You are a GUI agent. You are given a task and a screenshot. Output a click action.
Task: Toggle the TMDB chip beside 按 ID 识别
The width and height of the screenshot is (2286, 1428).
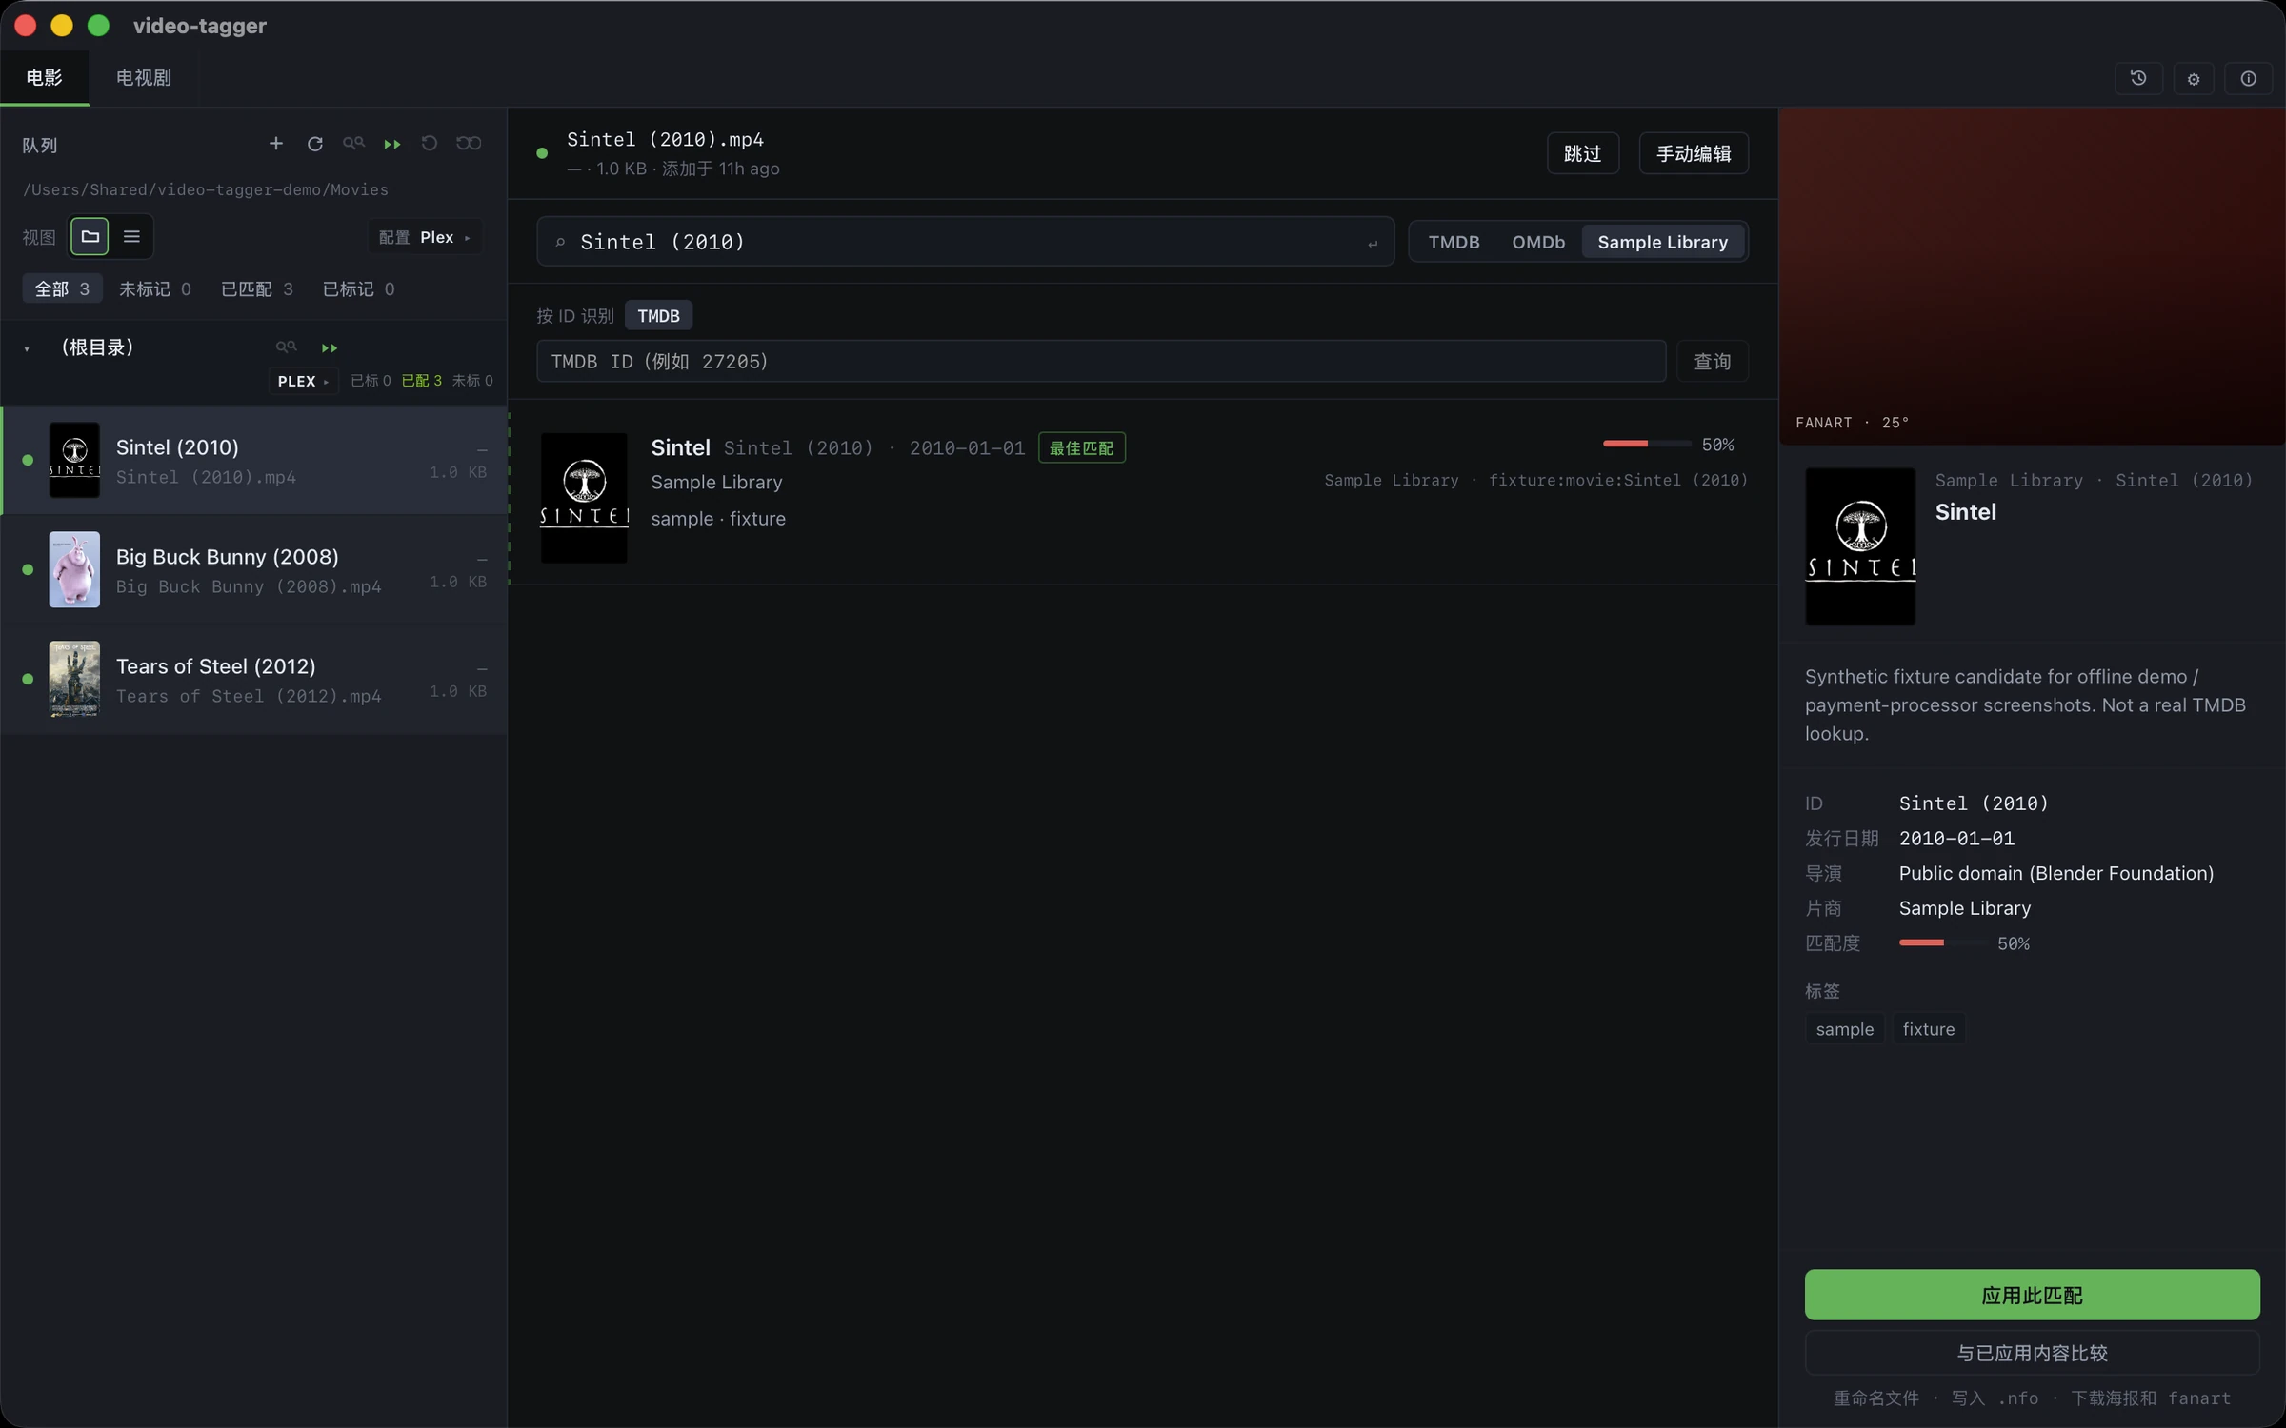point(658,316)
